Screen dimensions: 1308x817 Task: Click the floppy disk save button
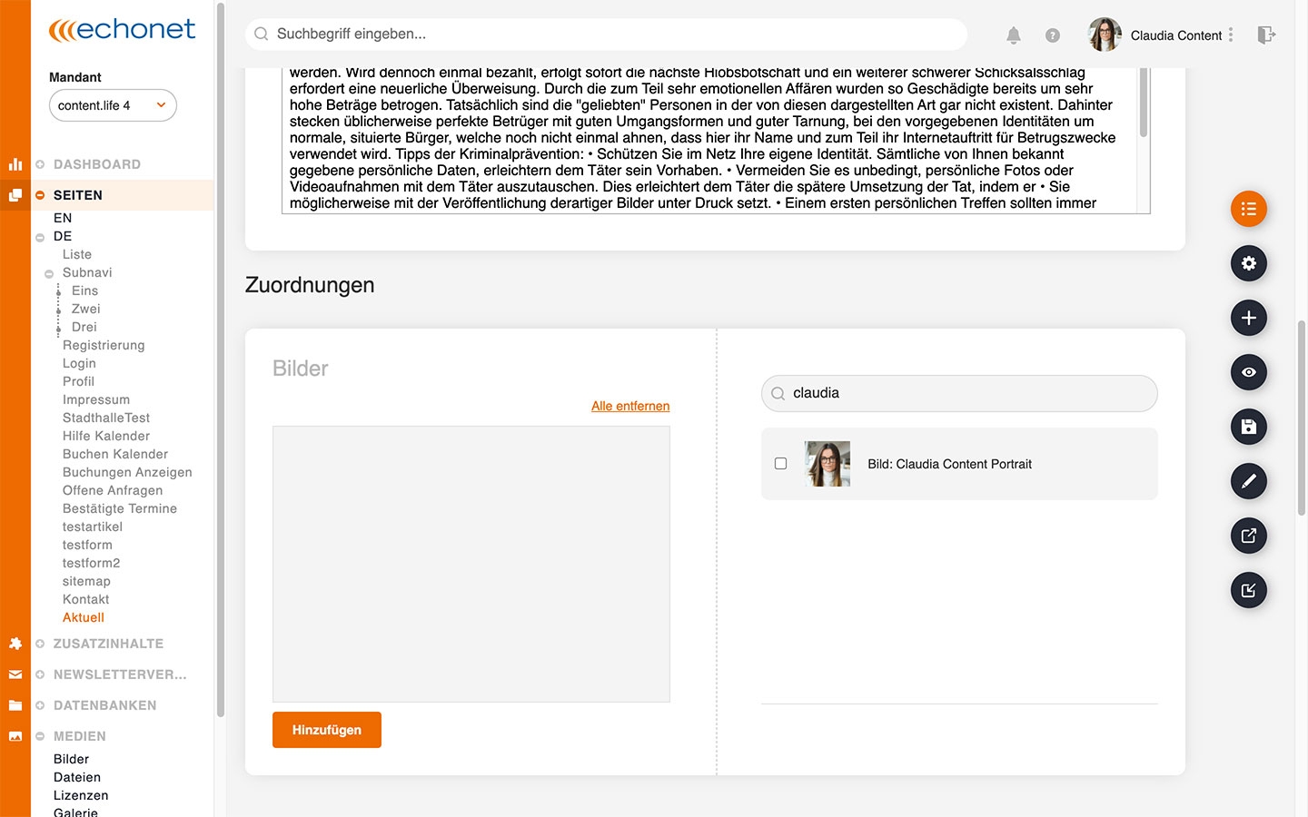point(1249,427)
